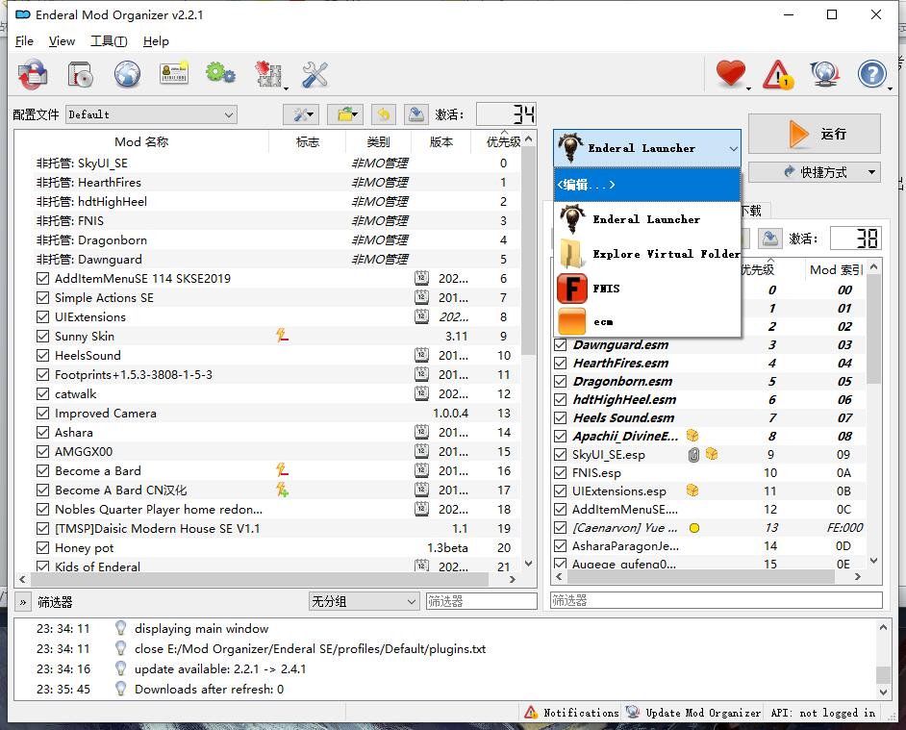
Task: Click the orange ecm icon in the dropdown
Action: pos(572,321)
